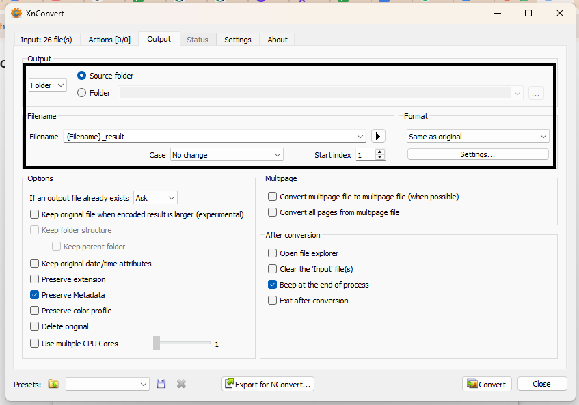Switch to Actions [0/0] tab
Screen dimensions: 579x405
[109, 40]
